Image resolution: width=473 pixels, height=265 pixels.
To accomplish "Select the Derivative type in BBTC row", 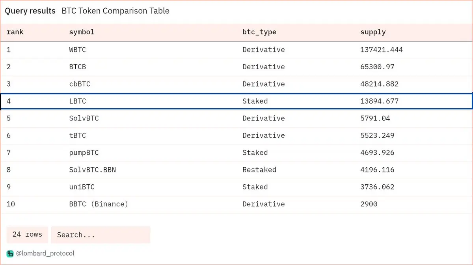I will point(263,204).
